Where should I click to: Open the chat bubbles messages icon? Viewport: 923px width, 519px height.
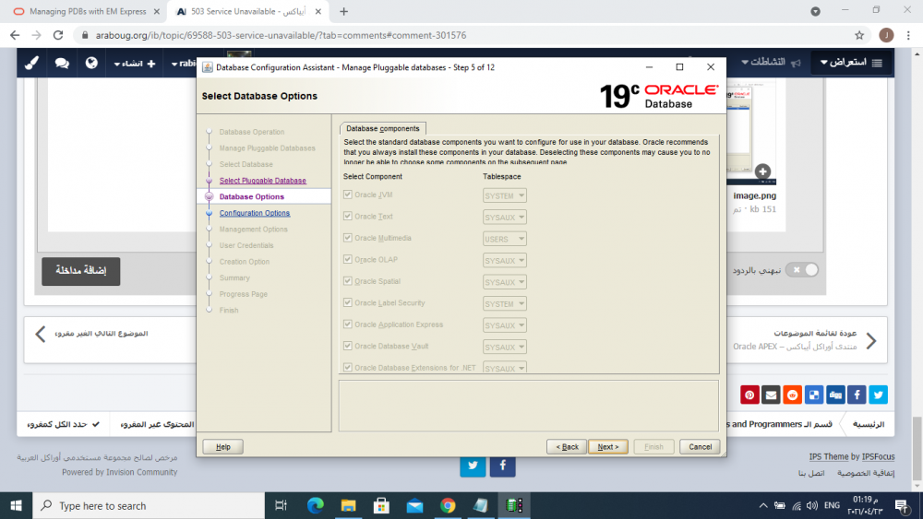pos(62,63)
